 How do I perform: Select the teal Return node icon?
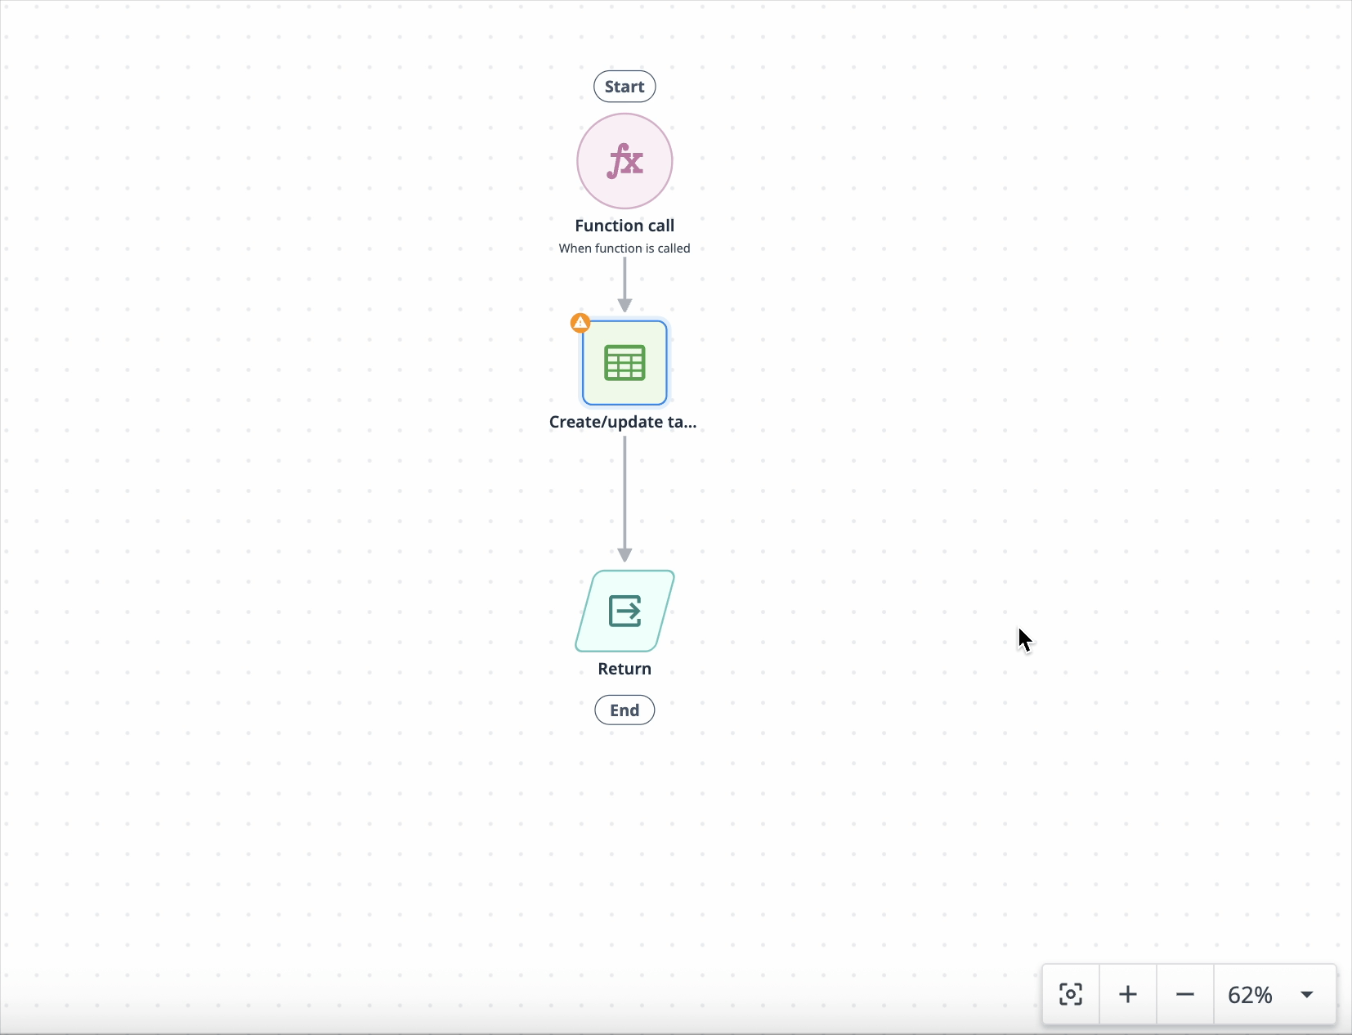tap(625, 611)
